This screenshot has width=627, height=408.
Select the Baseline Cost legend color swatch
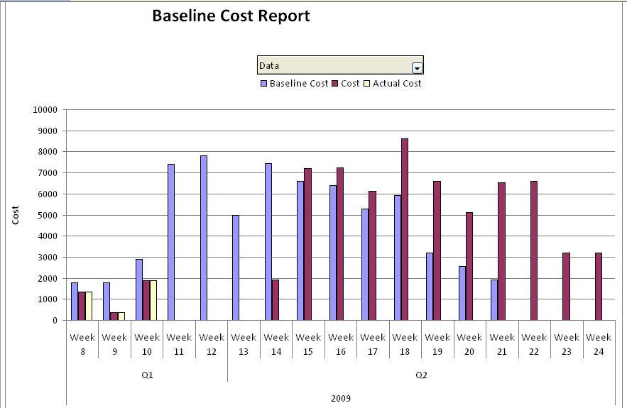(264, 84)
